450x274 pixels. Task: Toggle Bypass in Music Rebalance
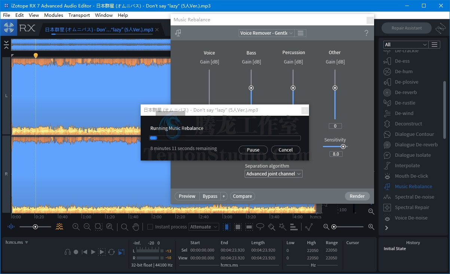[210, 196]
